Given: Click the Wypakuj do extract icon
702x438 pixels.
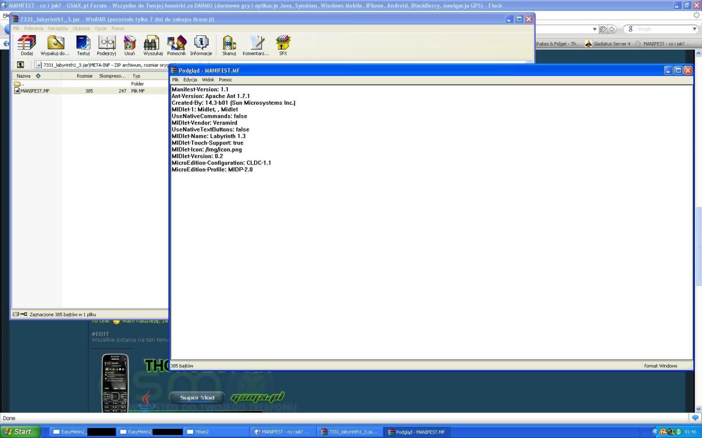Looking at the screenshot, I should click(x=55, y=45).
